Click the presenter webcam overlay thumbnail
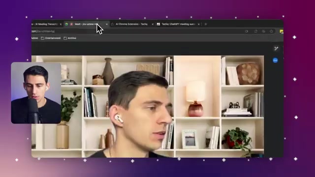Screen dimensions: 315x177 (x=36, y=93)
